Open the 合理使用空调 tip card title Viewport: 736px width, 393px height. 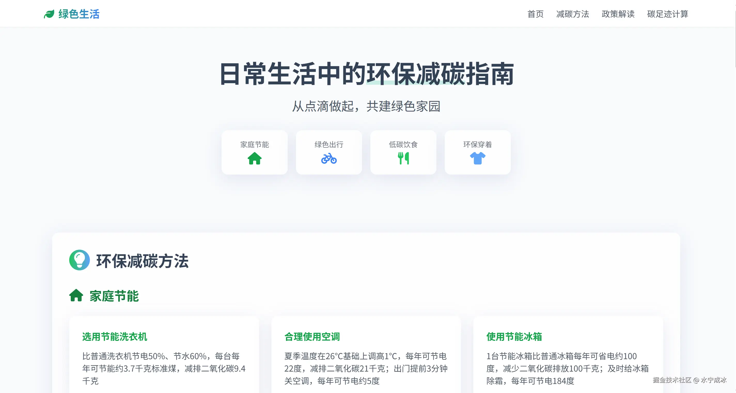click(312, 337)
